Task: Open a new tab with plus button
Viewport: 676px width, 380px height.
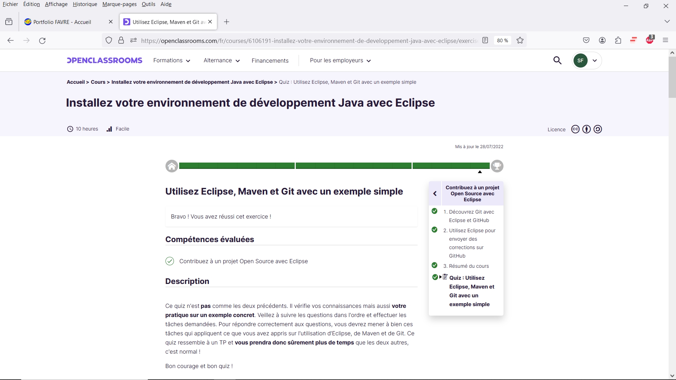Action: pyautogui.click(x=227, y=22)
